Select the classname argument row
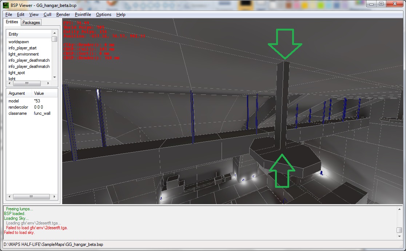The height and width of the screenshot is (251, 406). point(18,113)
